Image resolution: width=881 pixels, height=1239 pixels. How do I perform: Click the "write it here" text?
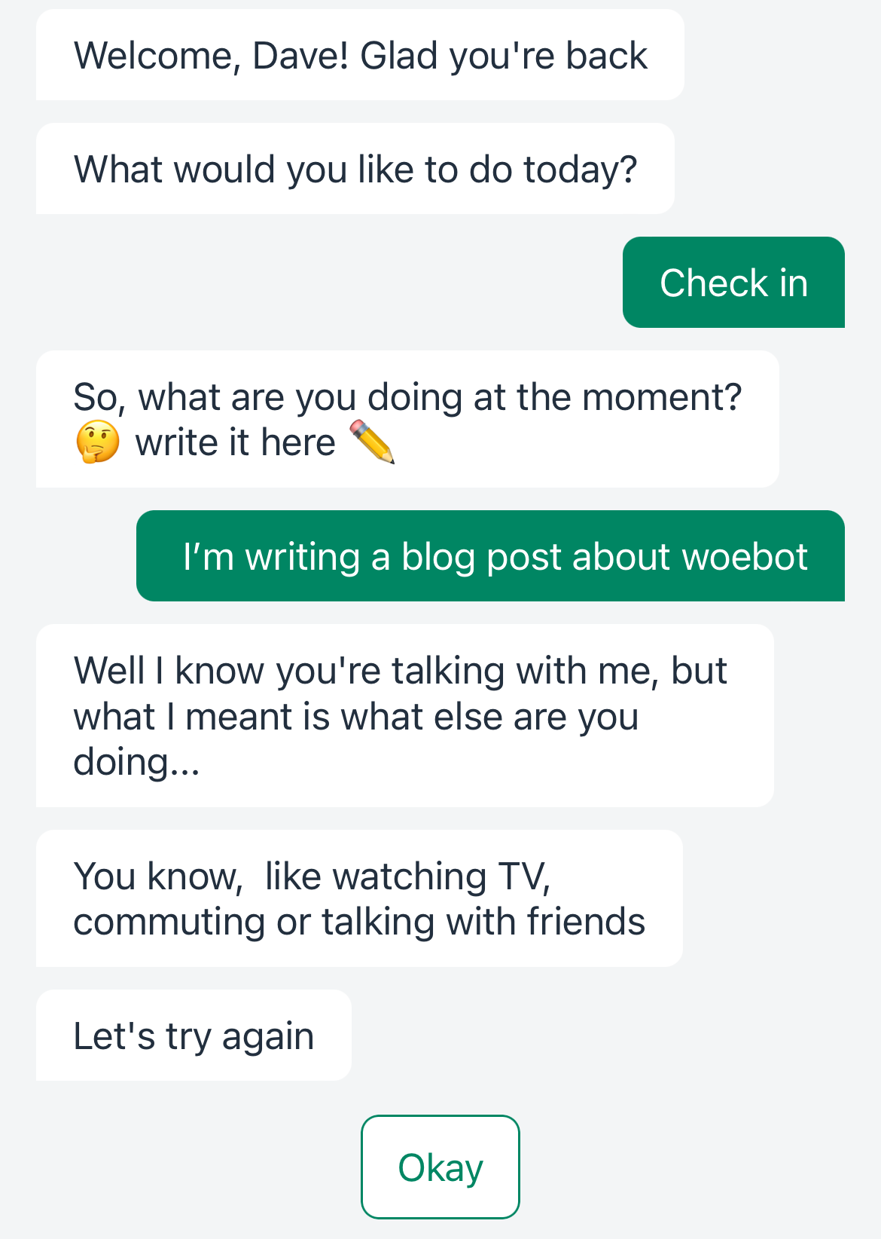(x=235, y=442)
